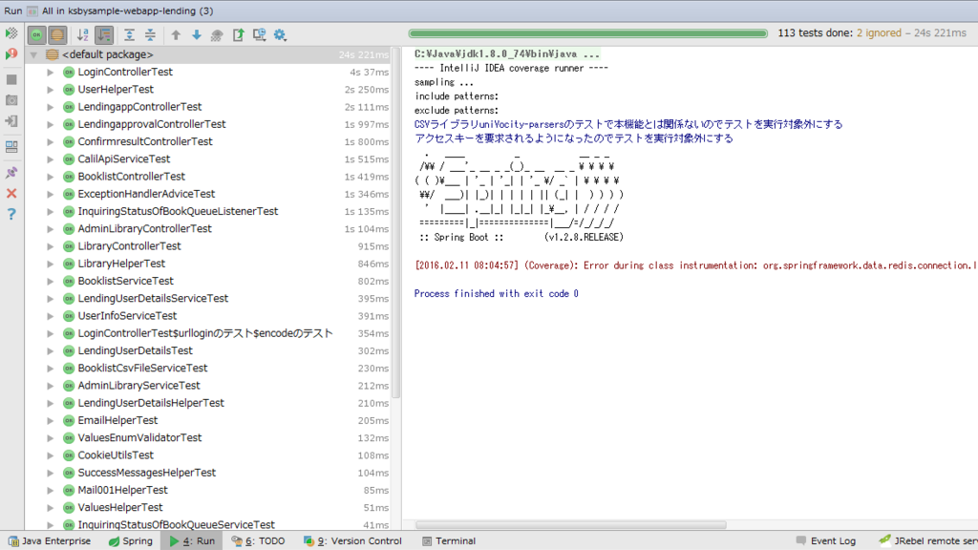Image resolution: width=978 pixels, height=550 pixels.
Task: Open test runner settings gear
Action: tap(280, 35)
